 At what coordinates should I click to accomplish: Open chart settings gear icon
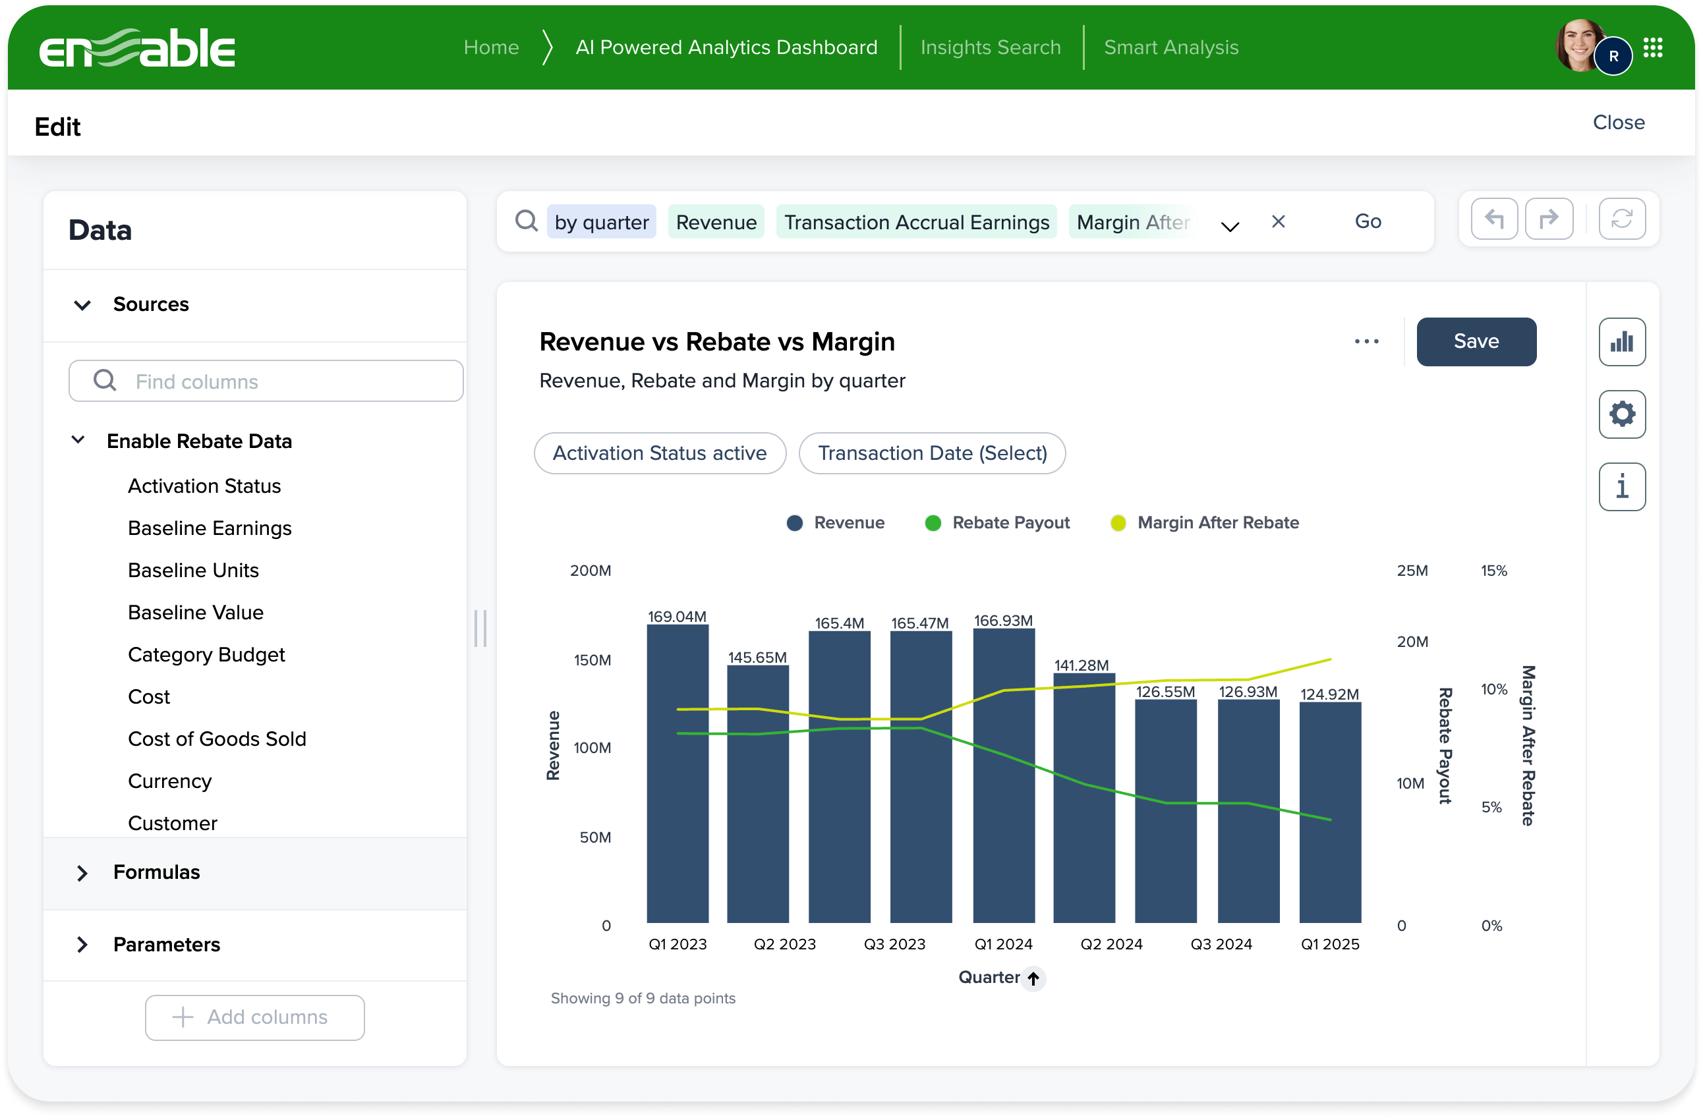[1621, 414]
